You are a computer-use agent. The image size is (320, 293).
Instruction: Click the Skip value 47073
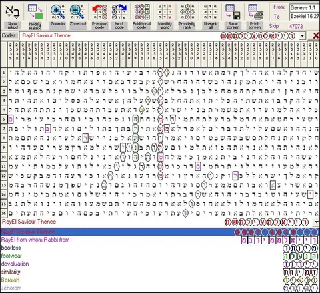click(296, 26)
